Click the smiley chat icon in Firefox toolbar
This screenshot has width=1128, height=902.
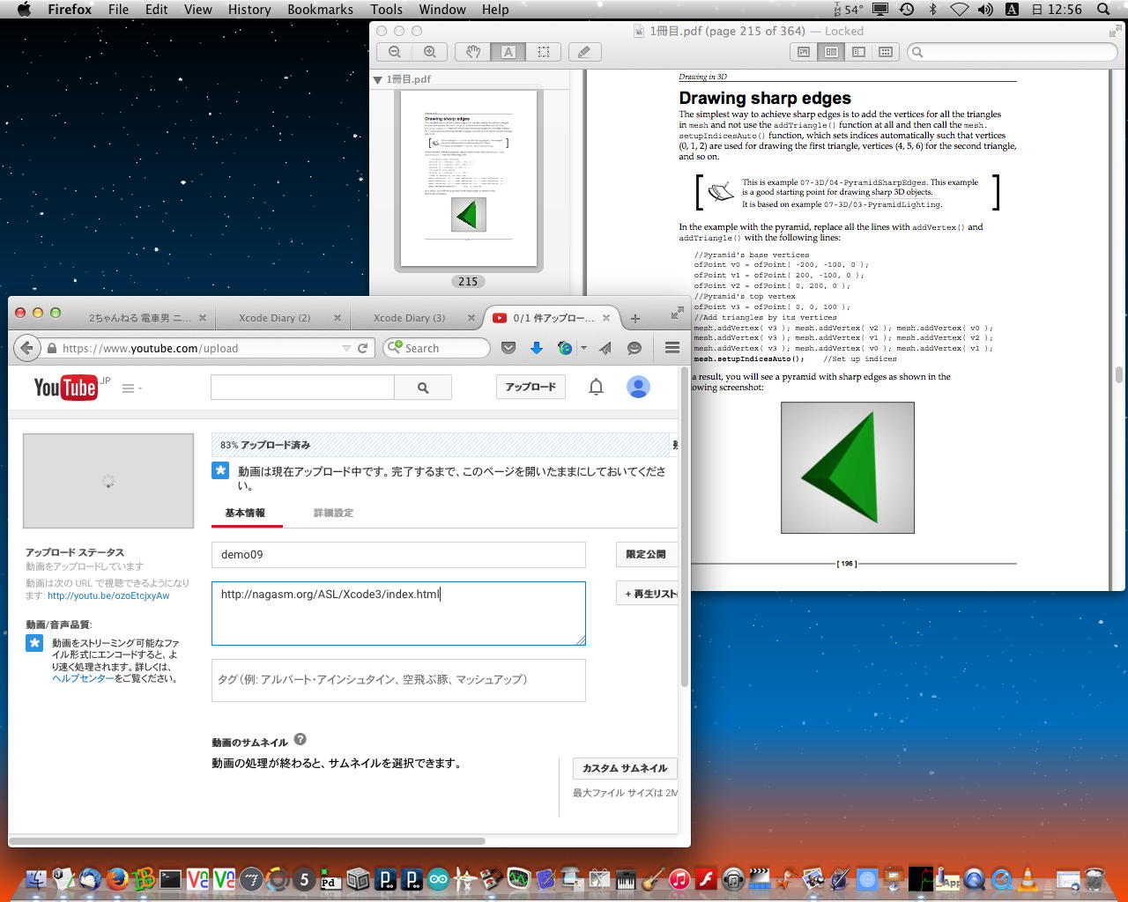click(x=634, y=348)
